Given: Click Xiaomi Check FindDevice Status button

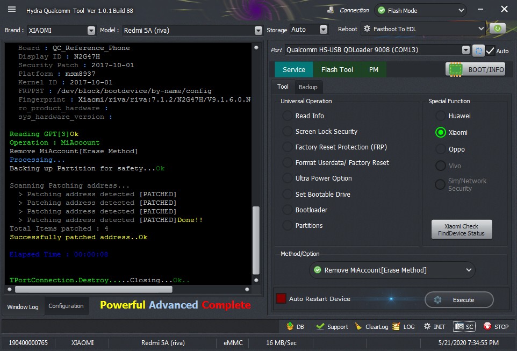Looking at the screenshot, I should point(462,230).
